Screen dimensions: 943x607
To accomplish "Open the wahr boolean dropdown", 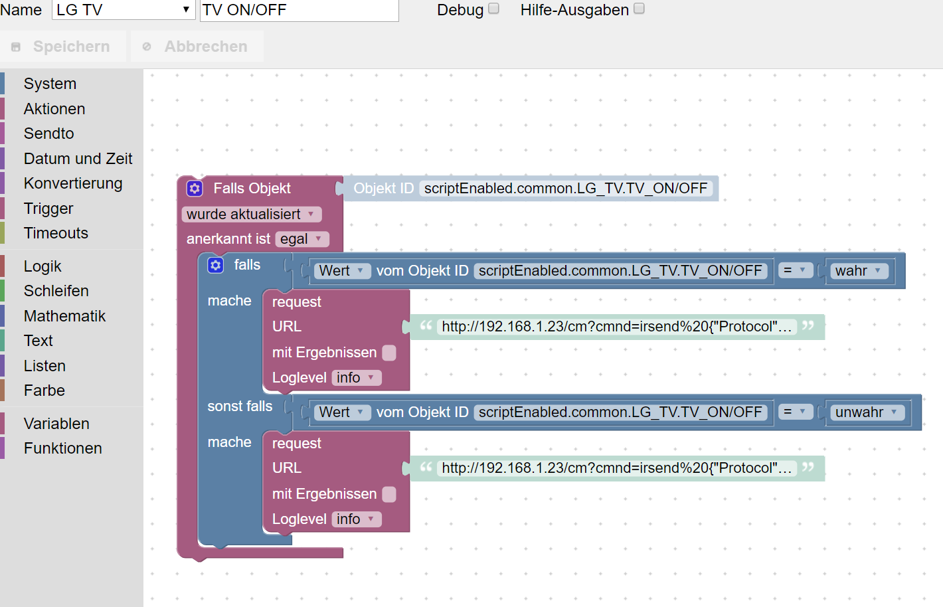I will click(859, 271).
